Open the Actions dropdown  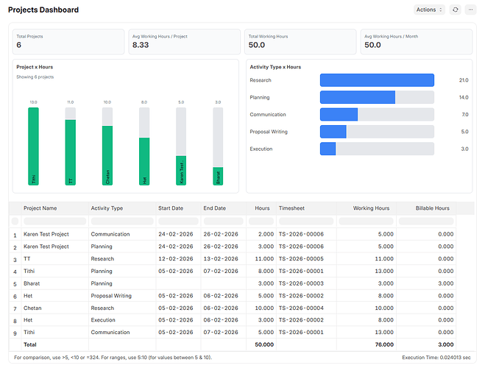coord(430,10)
